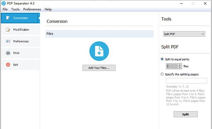Image resolution: width=212 pixels, height=129 pixels.
Task: Click Exit in the sidebar
Action: point(20,65)
